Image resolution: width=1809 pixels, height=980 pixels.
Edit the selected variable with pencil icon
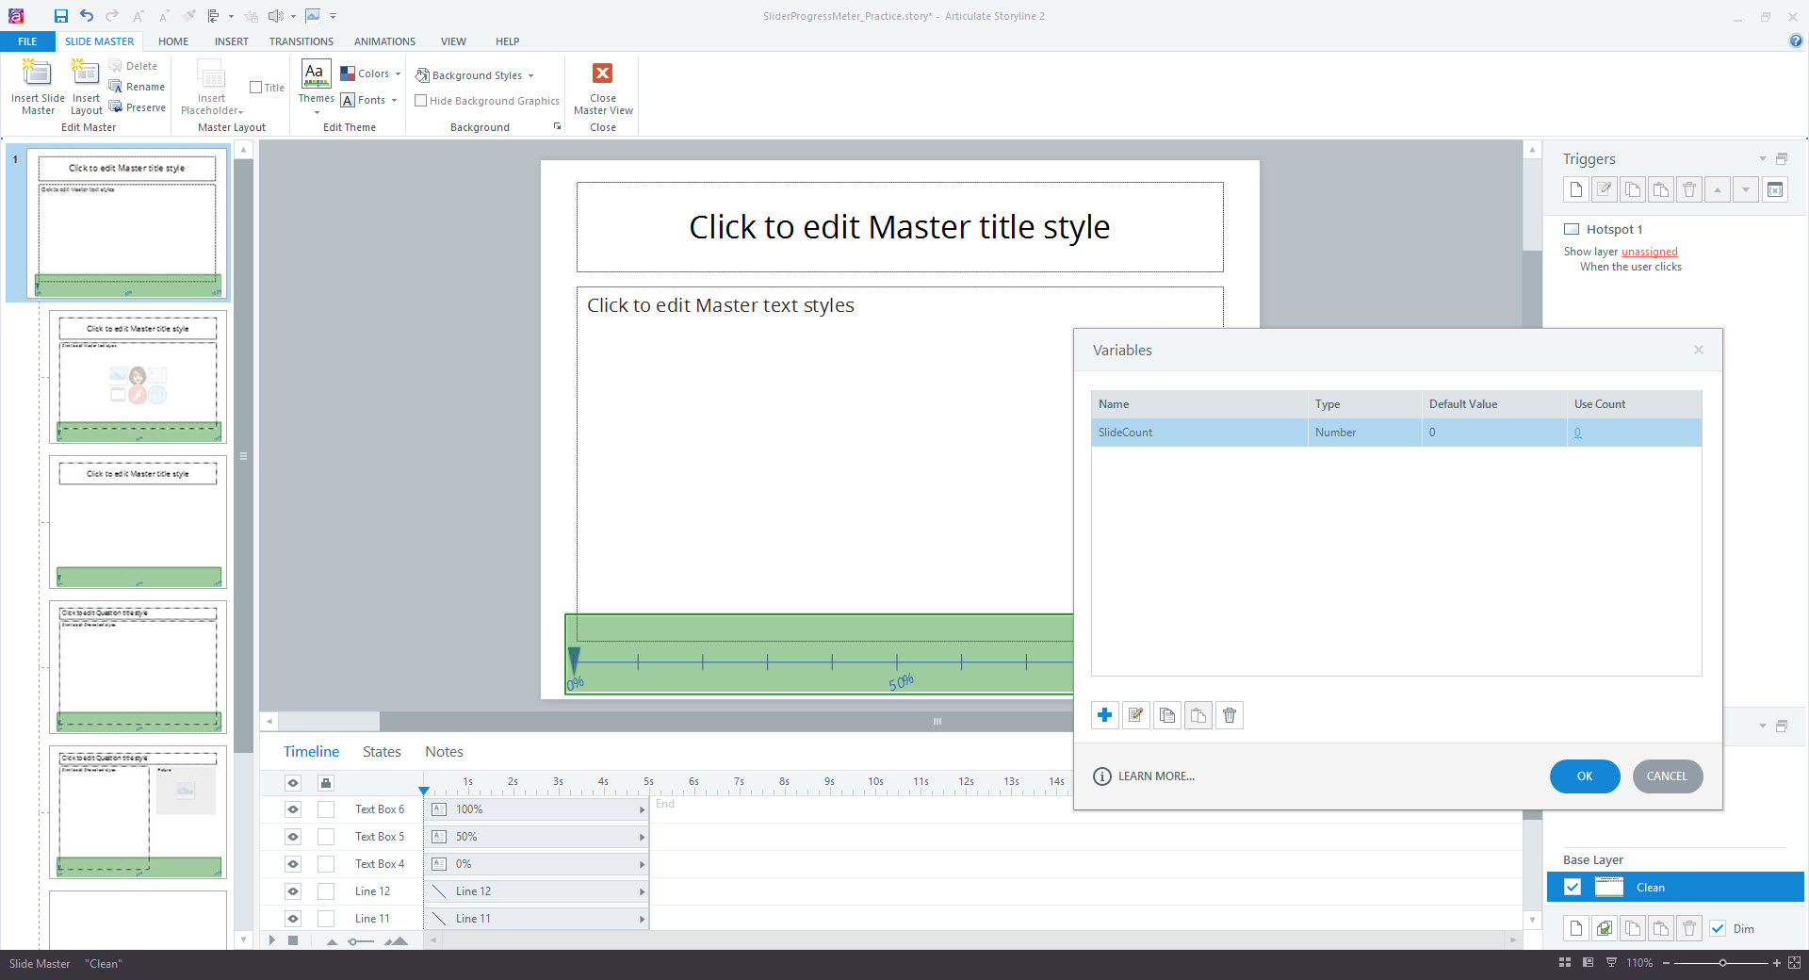pyautogui.click(x=1136, y=715)
